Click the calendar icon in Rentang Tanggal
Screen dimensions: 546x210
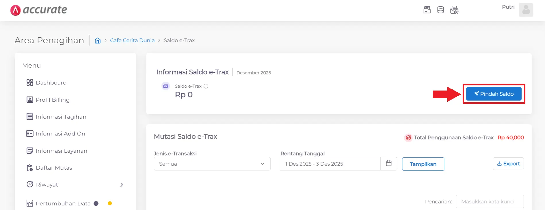[389, 163]
